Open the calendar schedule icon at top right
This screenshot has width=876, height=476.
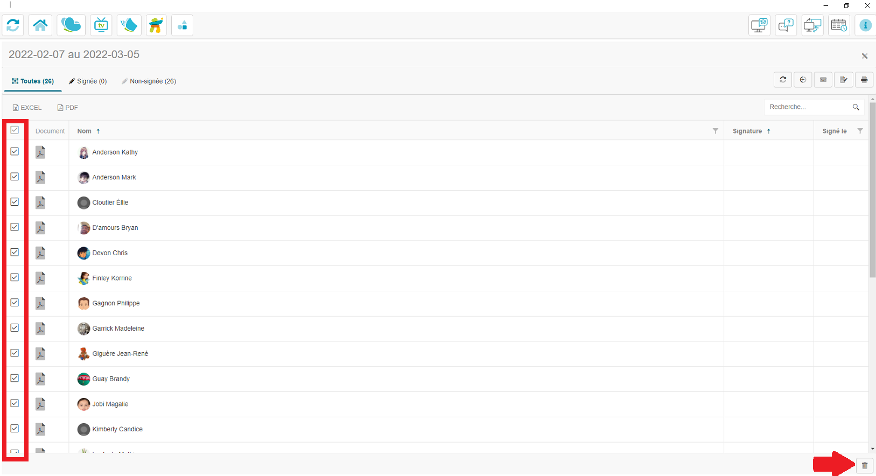pos(839,25)
